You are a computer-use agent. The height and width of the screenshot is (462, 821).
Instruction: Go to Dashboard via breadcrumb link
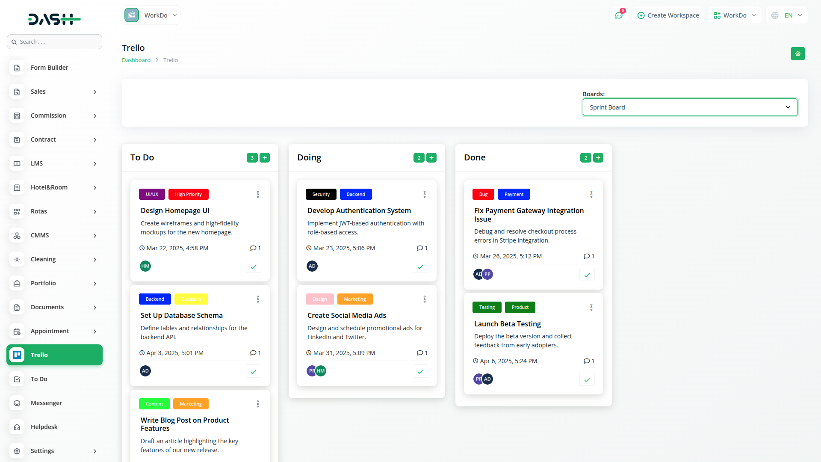click(x=136, y=60)
